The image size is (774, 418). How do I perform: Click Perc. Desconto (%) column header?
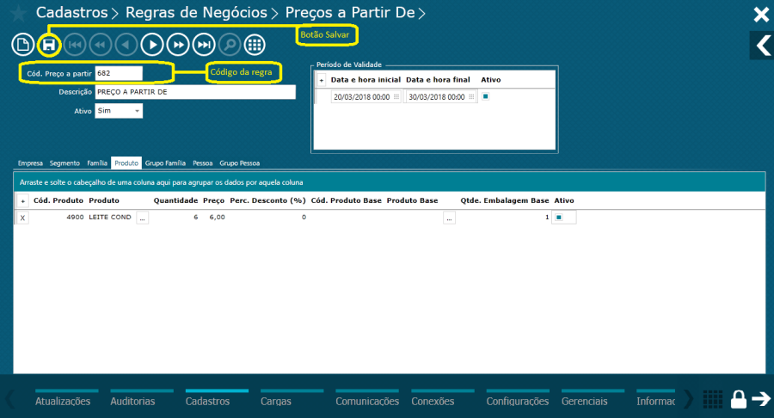(268, 200)
